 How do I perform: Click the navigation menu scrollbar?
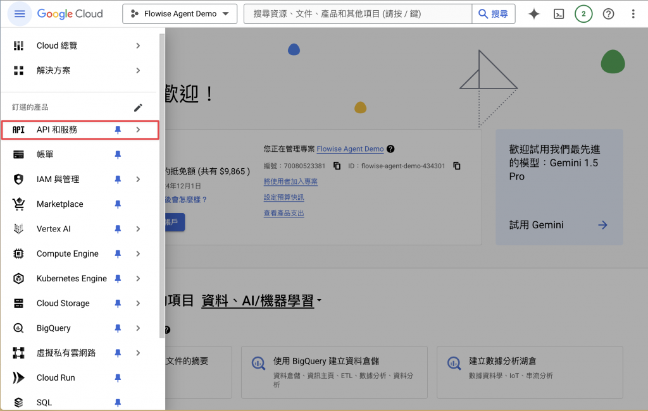pos(162,186)
